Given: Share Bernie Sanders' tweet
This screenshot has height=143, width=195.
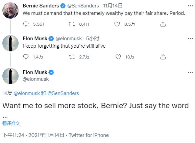Looking at the screenshot, I should point(163,24).
